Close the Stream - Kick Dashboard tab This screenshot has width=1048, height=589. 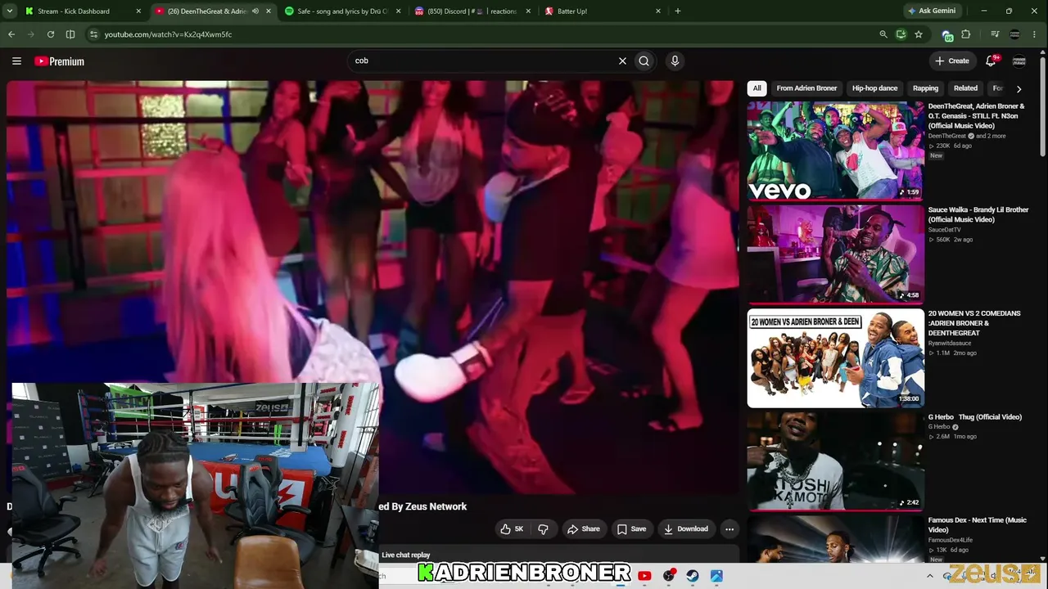pyautogui.click(x=138, y=11)
